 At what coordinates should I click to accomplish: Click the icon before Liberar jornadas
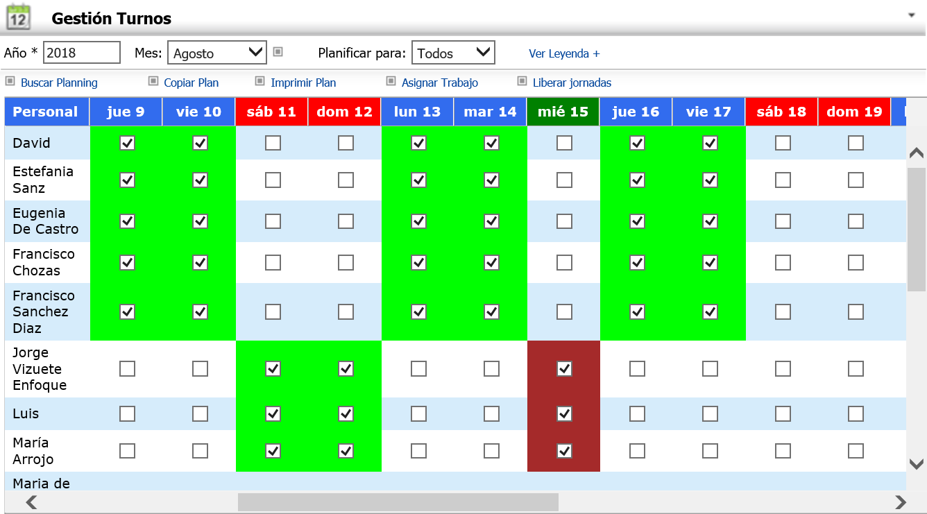(x=522, y=81)
